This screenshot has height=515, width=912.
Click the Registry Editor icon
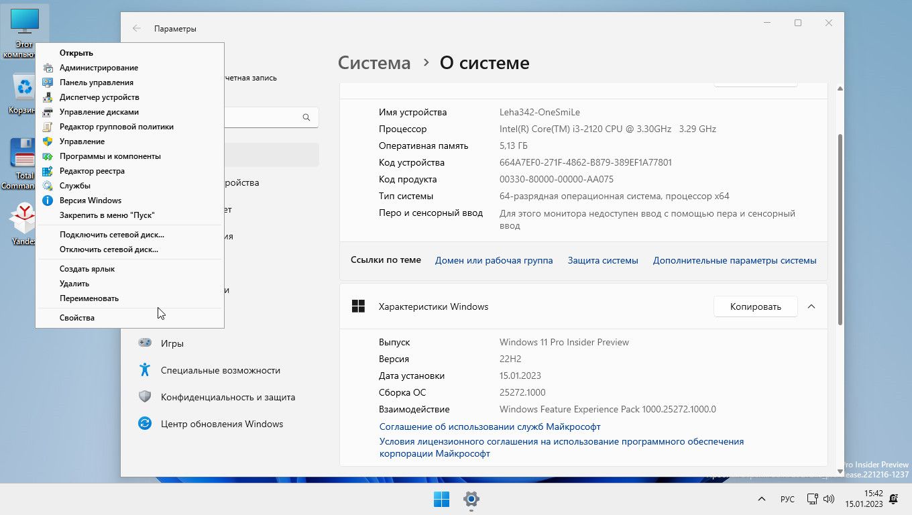tap(48, 171)
